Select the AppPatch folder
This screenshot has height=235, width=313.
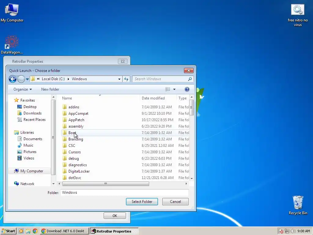76,120
